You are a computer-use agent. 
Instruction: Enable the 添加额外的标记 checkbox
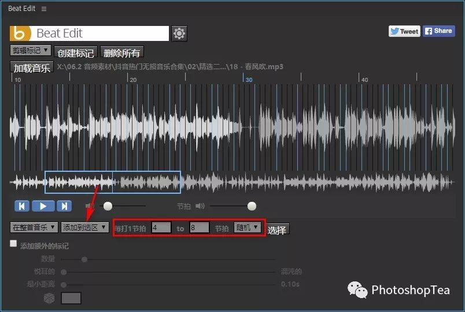pyautogui.click(x=13, y=243)
